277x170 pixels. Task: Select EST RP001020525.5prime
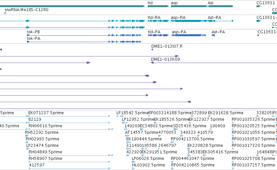(253, 126)
